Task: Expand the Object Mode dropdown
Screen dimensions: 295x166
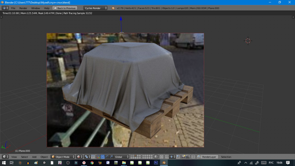Action: pos(63,157)
